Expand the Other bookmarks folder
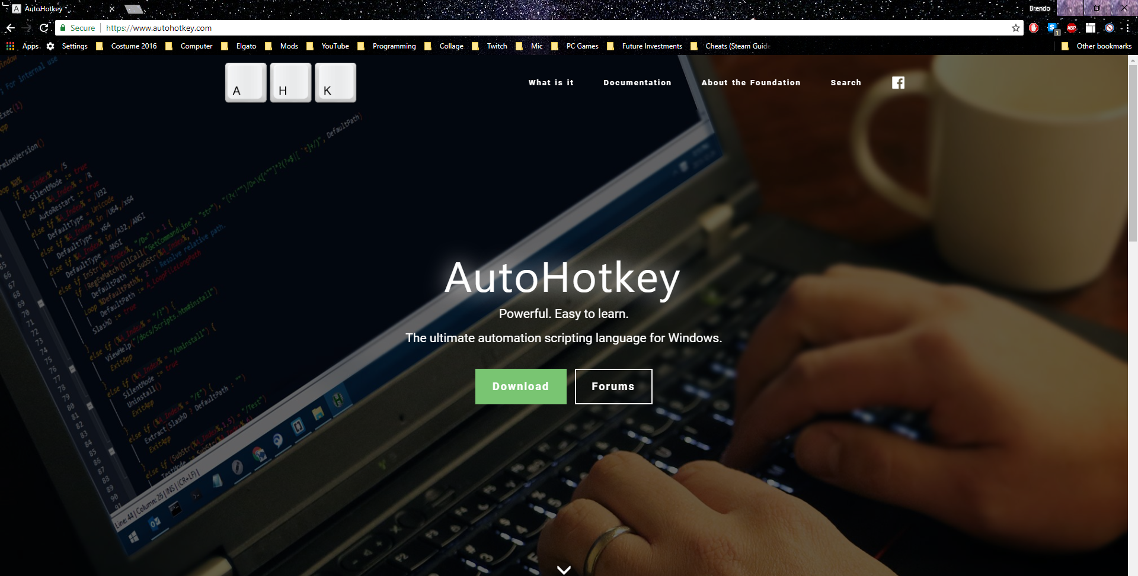The image size is (1138, 576). coord(1097,46)
